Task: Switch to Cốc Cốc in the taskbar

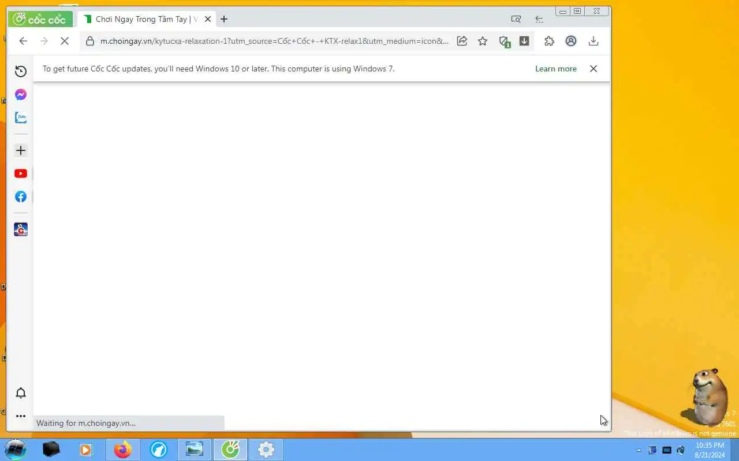Action: (x=230, y=449)
